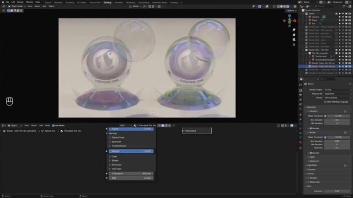Open the material Slot dropdown
The height and width of the screenshot is (198, 353).
click(125, 125)
